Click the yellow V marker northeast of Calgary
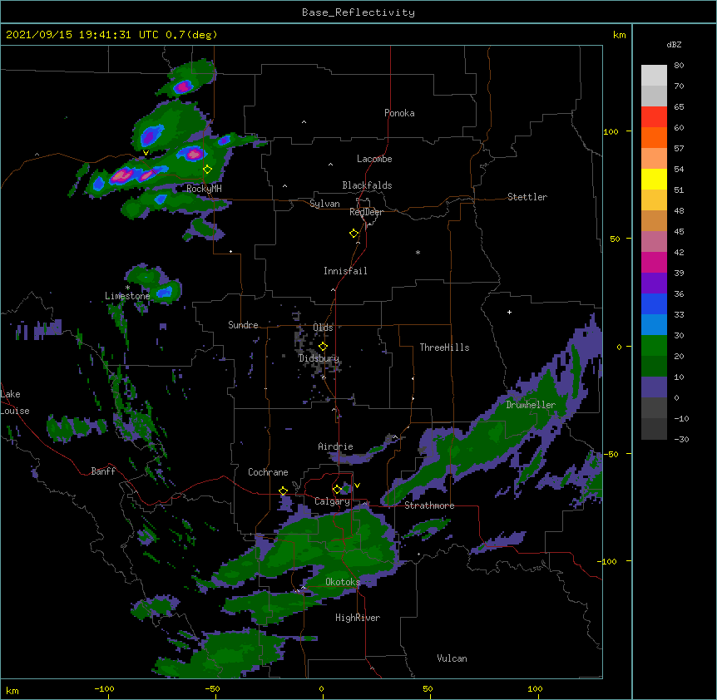Viewport: 717px width, 700px height. [x=357, y=486]
